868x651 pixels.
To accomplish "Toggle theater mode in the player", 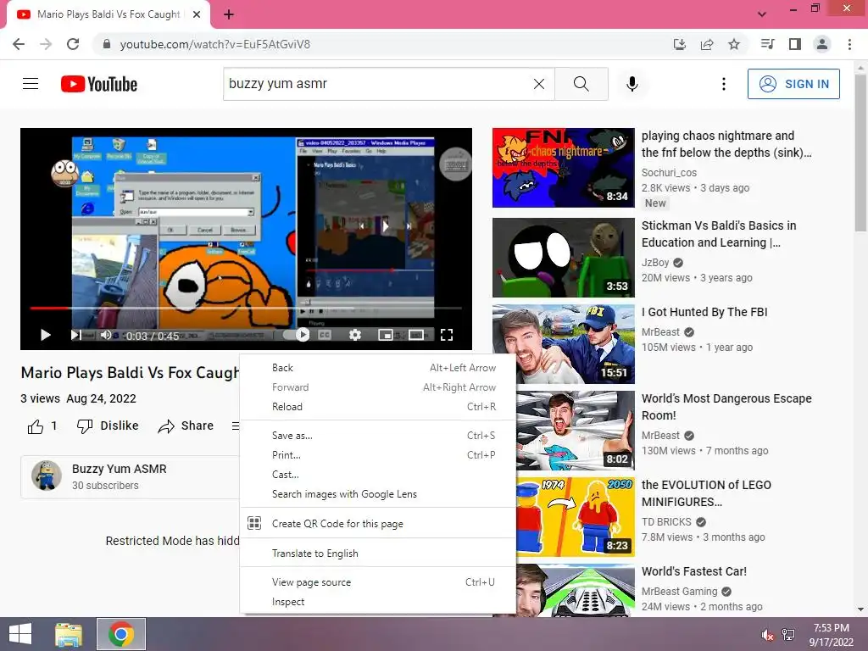I will (416, 335).
